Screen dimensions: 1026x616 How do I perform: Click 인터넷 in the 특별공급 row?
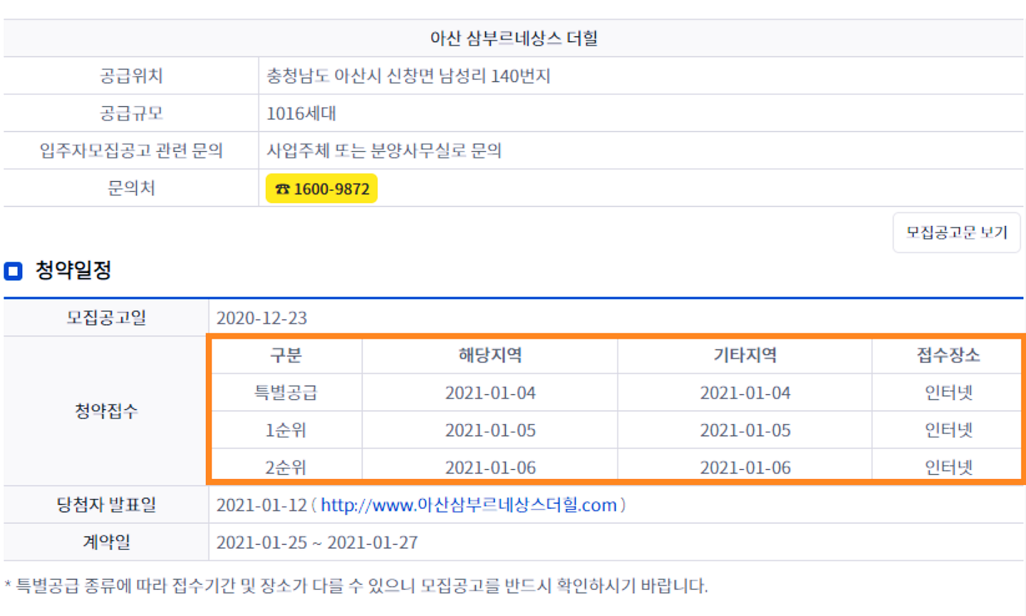pos(948,393)
